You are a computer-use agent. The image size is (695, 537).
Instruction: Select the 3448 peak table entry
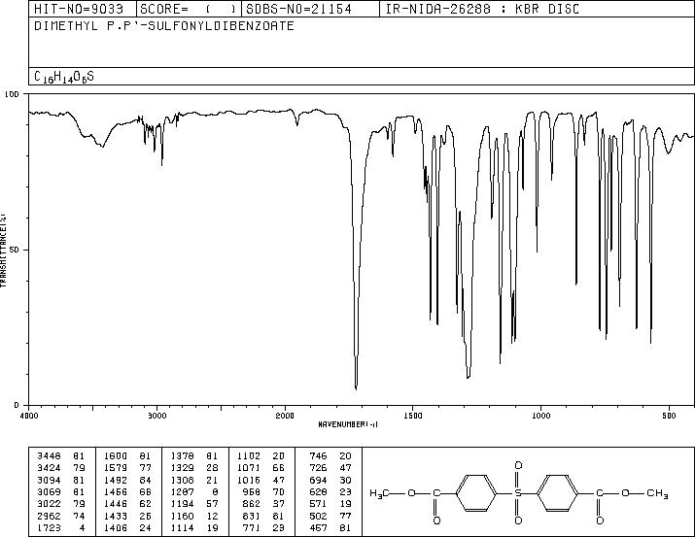pos(60,456)
